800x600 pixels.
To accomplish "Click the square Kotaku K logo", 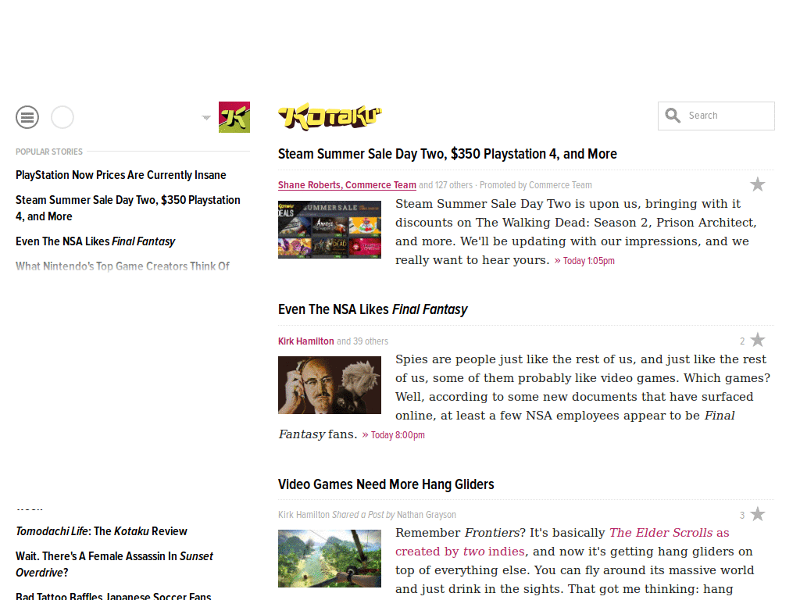I will (234, 117).
